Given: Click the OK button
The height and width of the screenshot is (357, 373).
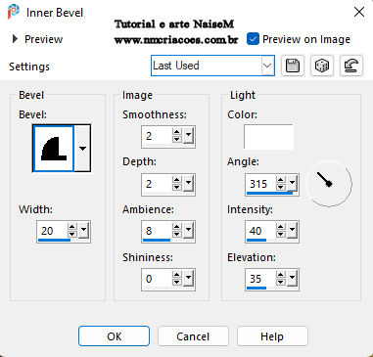Looking at the screenshot, I should tap(114, 336).
